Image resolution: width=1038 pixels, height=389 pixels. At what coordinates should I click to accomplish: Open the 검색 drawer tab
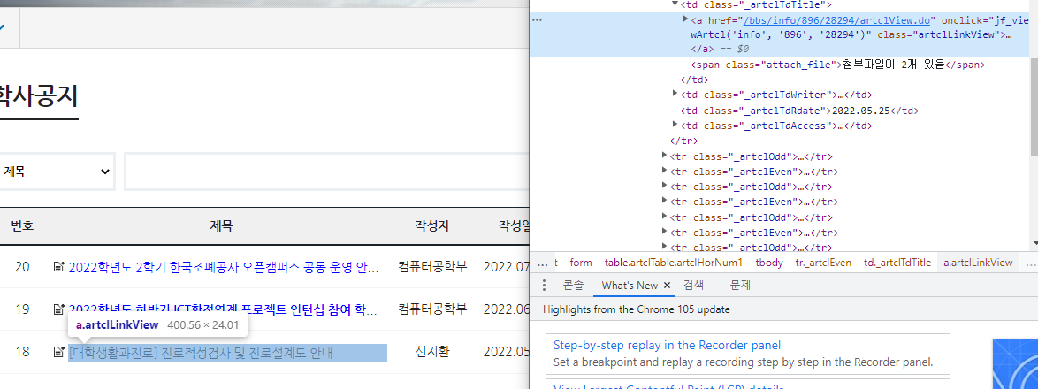[x=693, y=286]
